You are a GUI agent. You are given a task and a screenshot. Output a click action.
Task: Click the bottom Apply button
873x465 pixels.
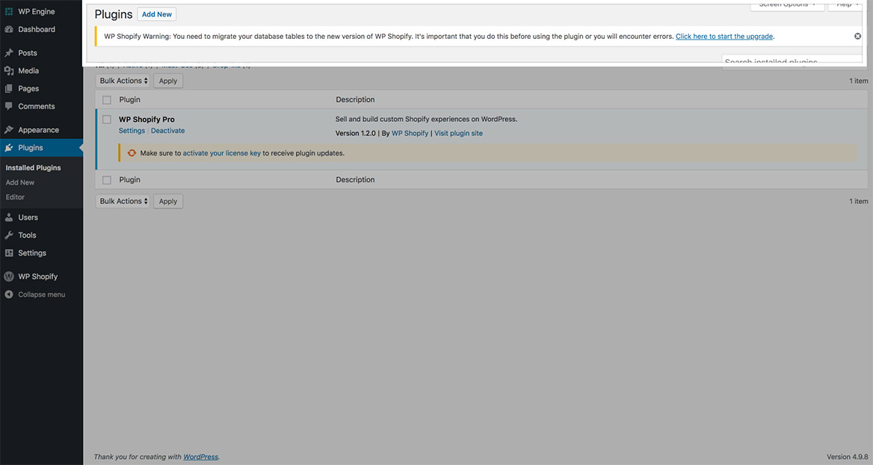point(168,201)
